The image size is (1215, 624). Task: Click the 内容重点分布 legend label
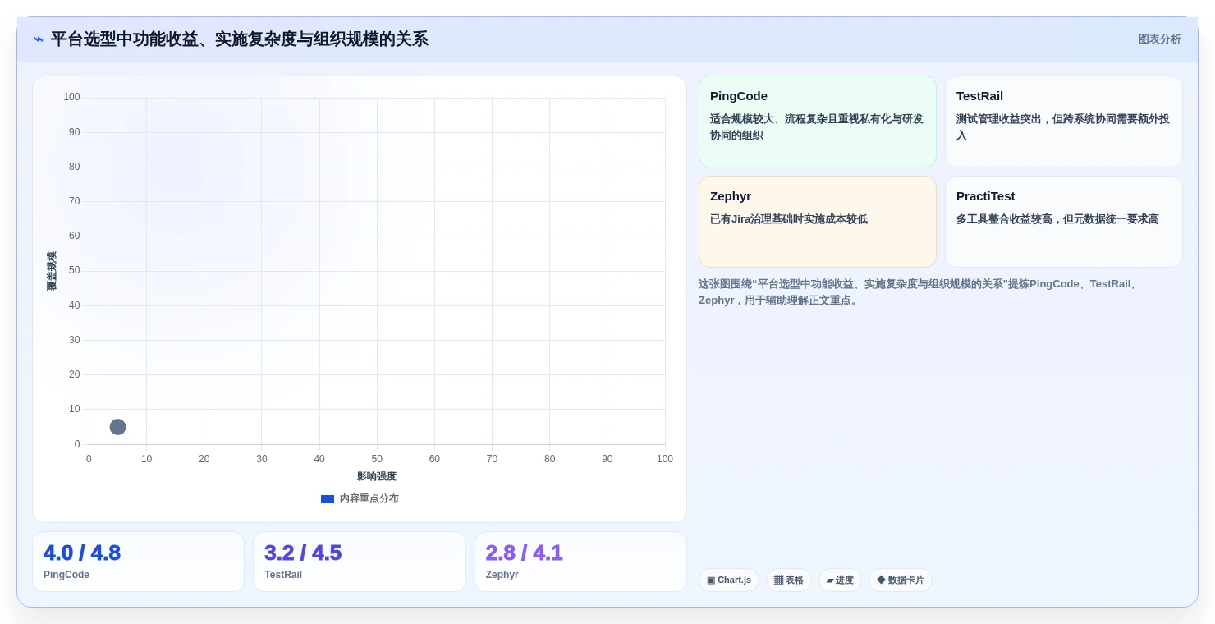coord(369,498)
